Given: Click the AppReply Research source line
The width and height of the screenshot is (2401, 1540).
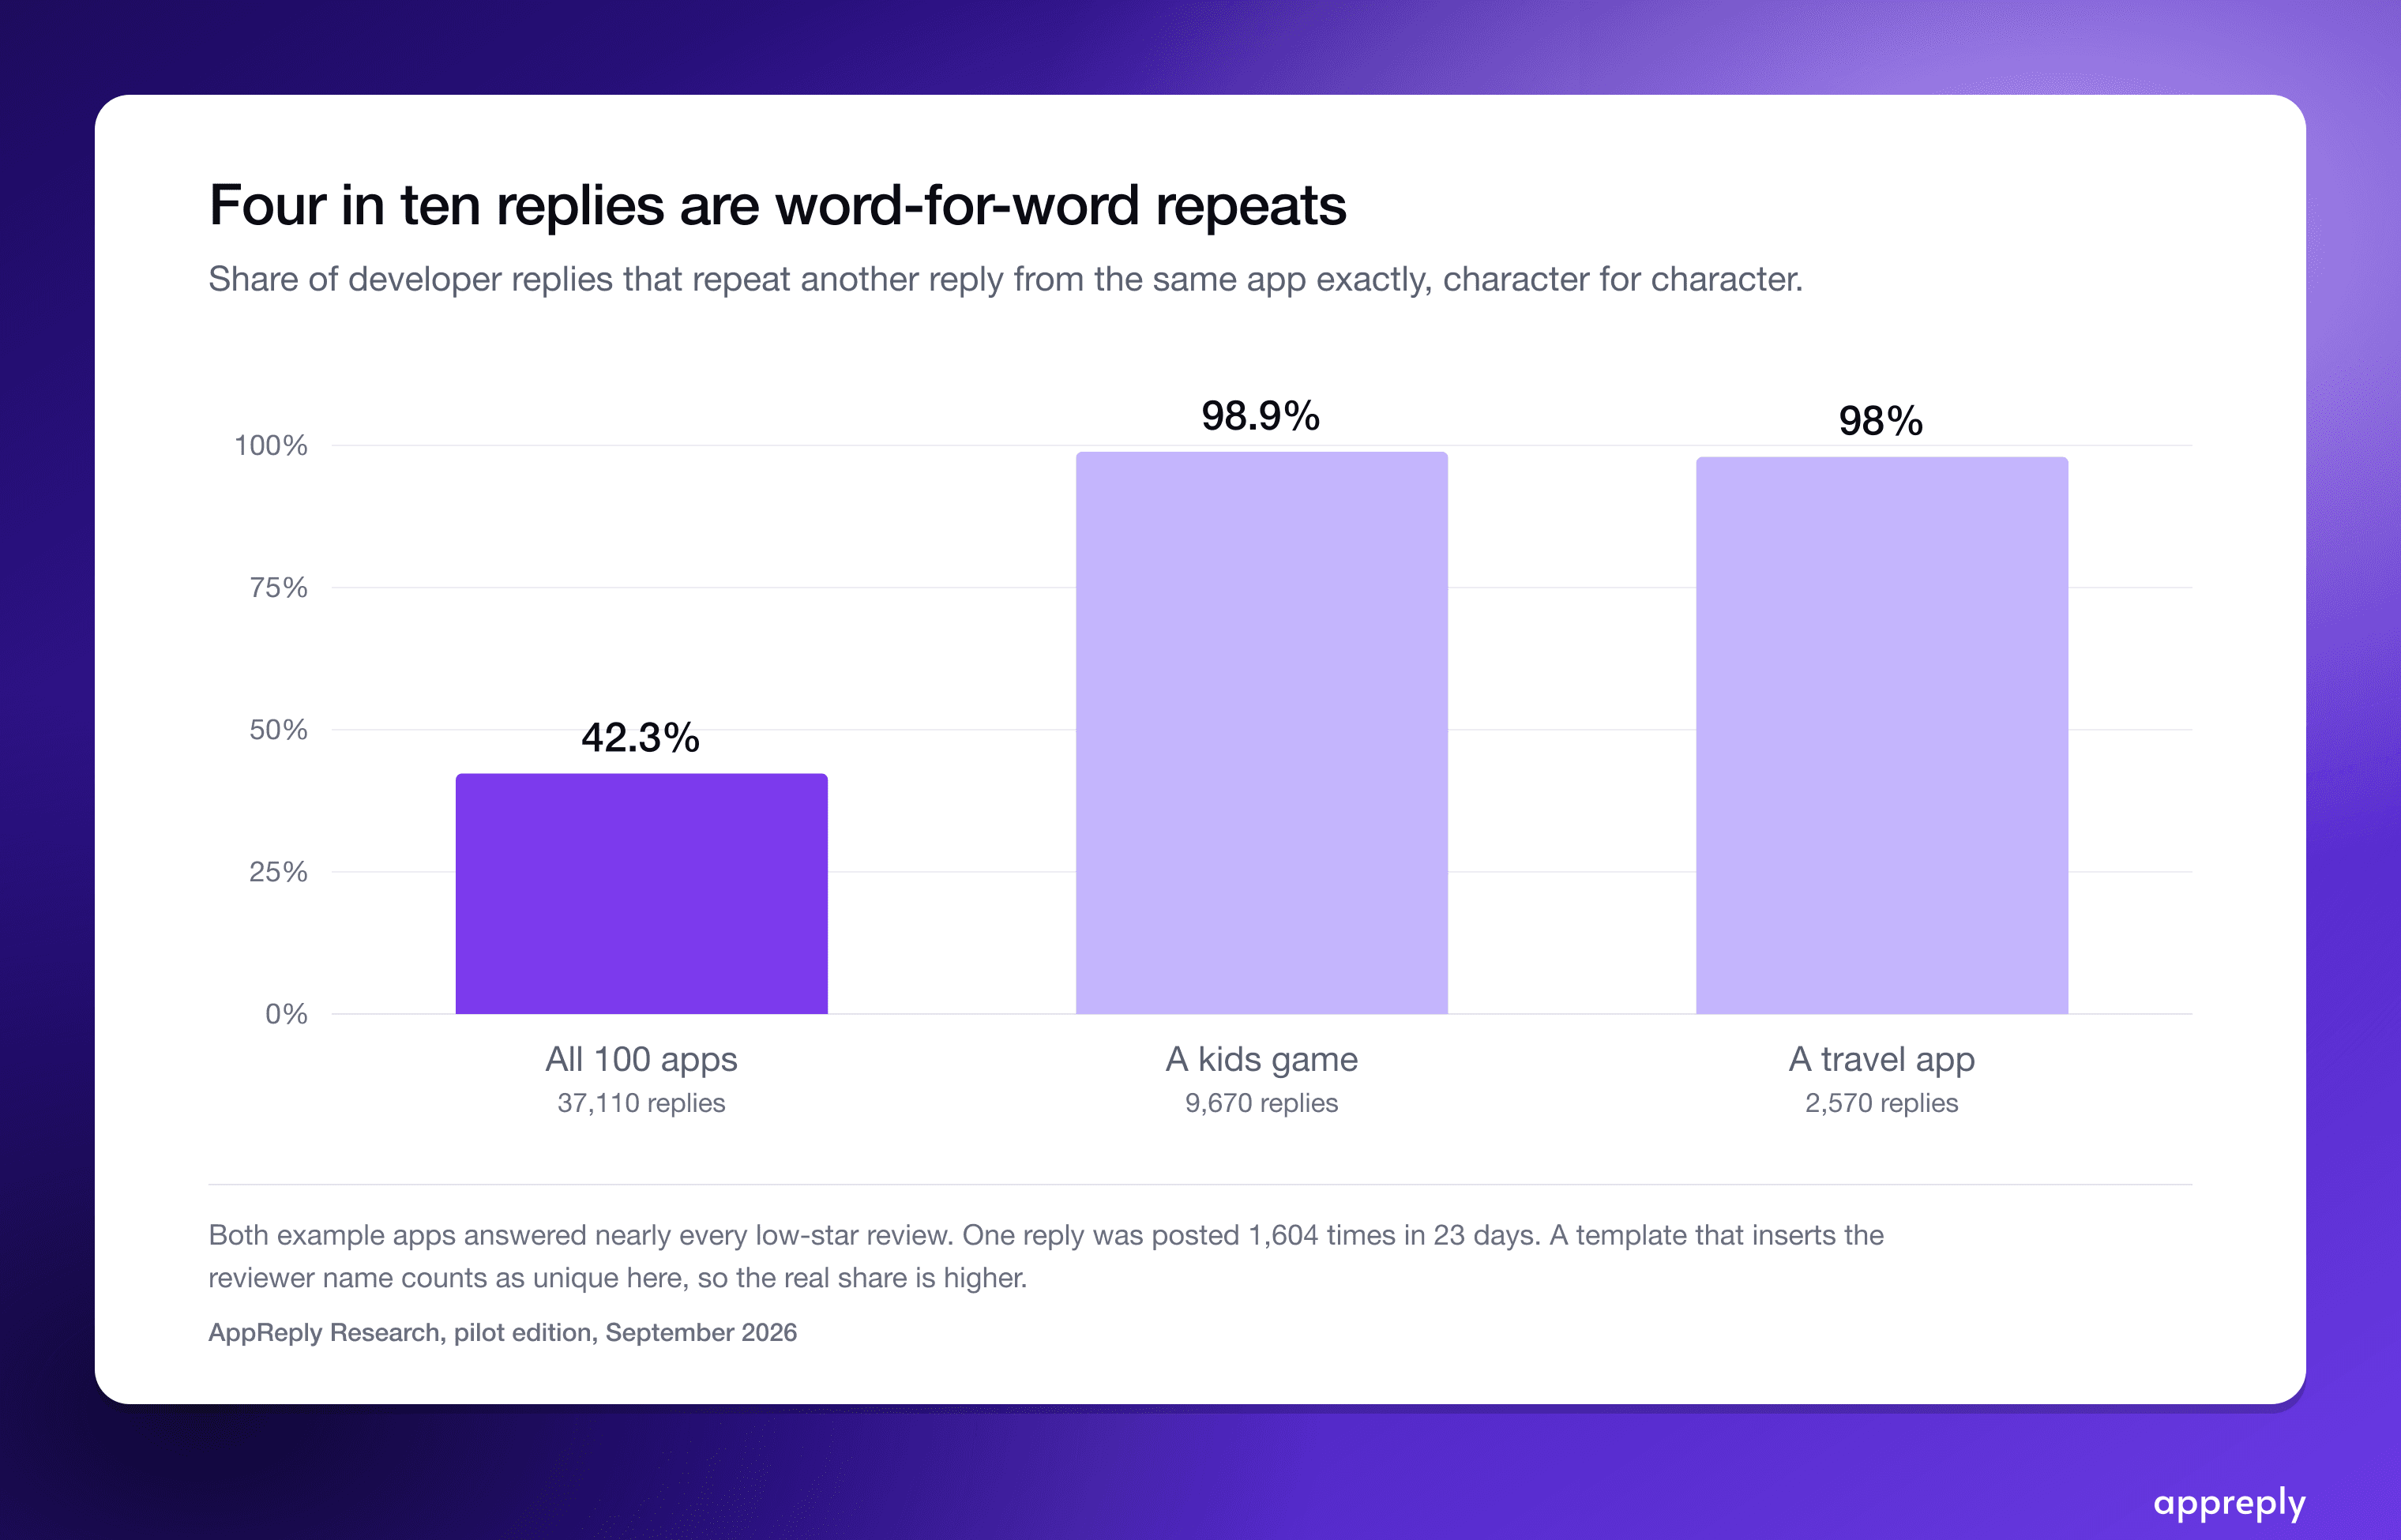Looking at the screenshot, I should click(502, 1333).
